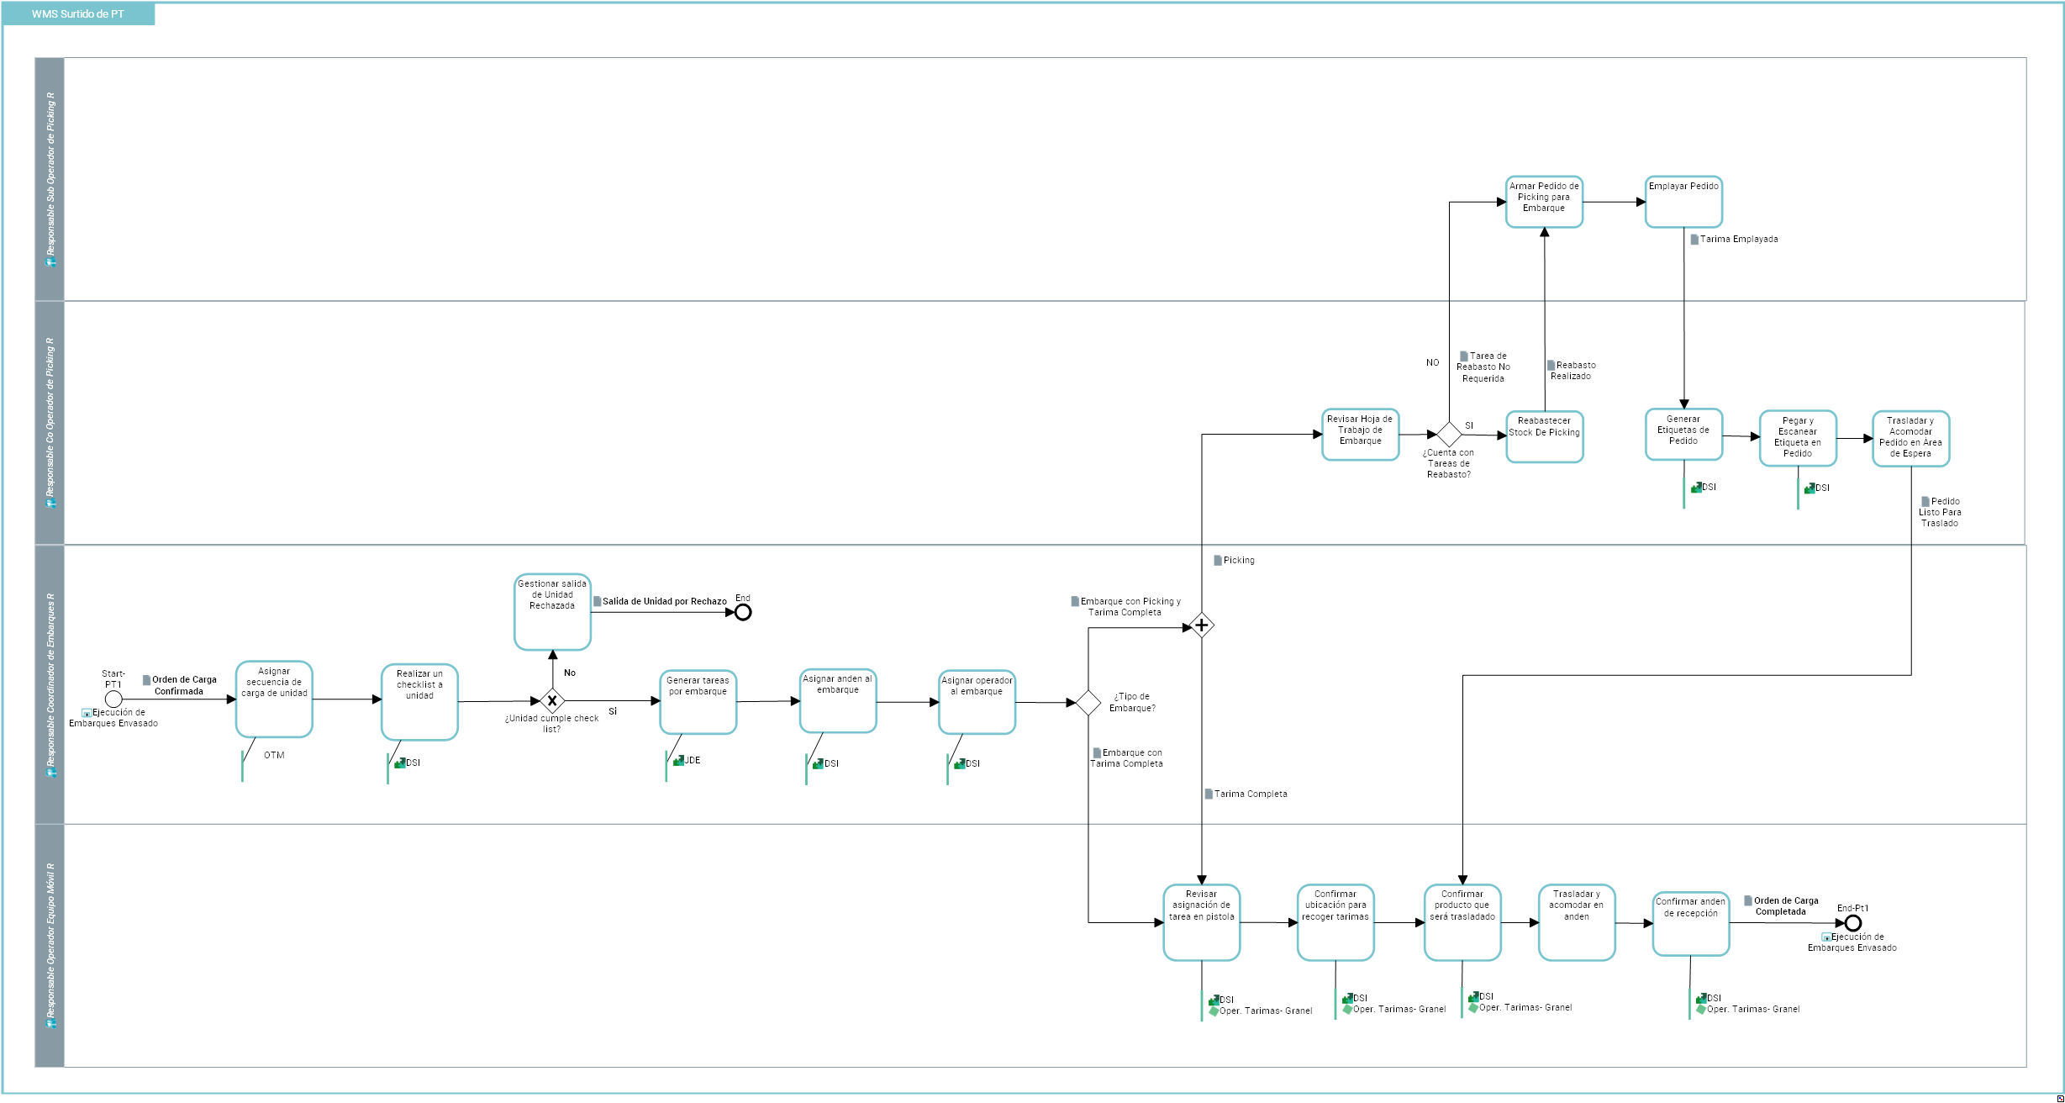The image size is (2065, 1103).
Task: Select task Emplayar Pedido
Action: coord(1683,202)
